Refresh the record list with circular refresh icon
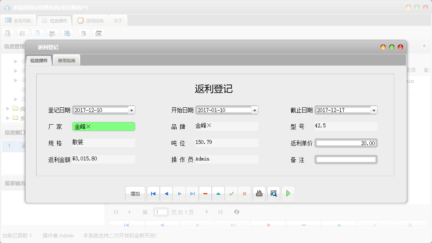Image resolution: width=432 pixels, height=243 pixels. click(236, 212)
